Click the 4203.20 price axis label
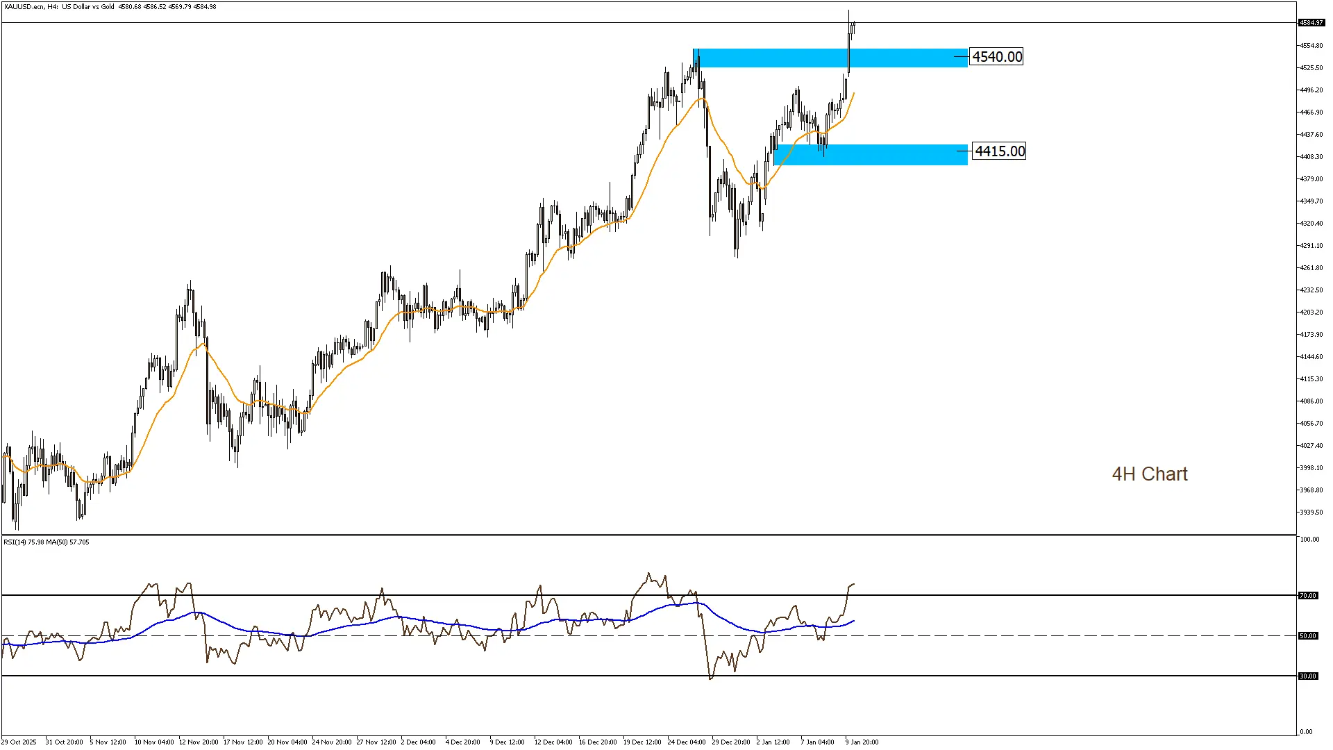The width and height of the screenshot is (1333, 750). pos(1311,312)
